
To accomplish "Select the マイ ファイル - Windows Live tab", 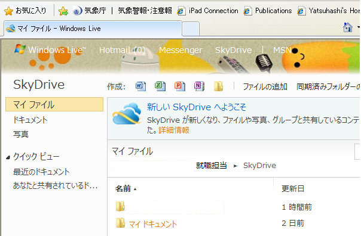I will (x=93, y=29).
